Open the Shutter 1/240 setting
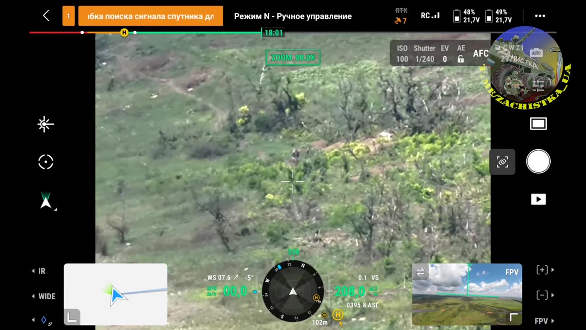The height and width of the screenshot is (330, 586). (424, 54)
